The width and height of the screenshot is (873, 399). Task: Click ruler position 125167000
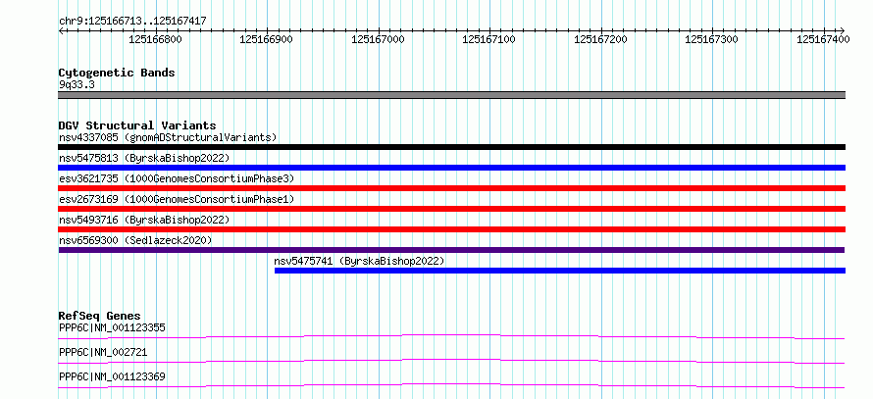tap(378, 39)
